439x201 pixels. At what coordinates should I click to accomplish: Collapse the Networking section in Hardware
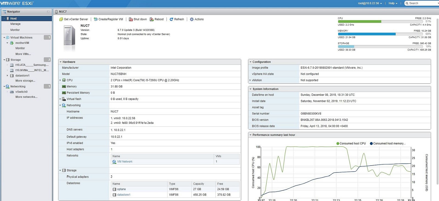(x=60, y=105)
